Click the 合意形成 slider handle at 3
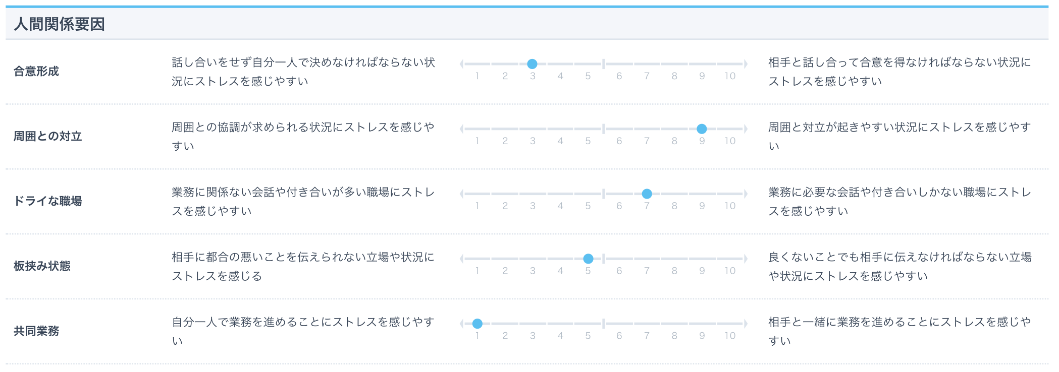1059x372 pixels. (x=532, y=64)
